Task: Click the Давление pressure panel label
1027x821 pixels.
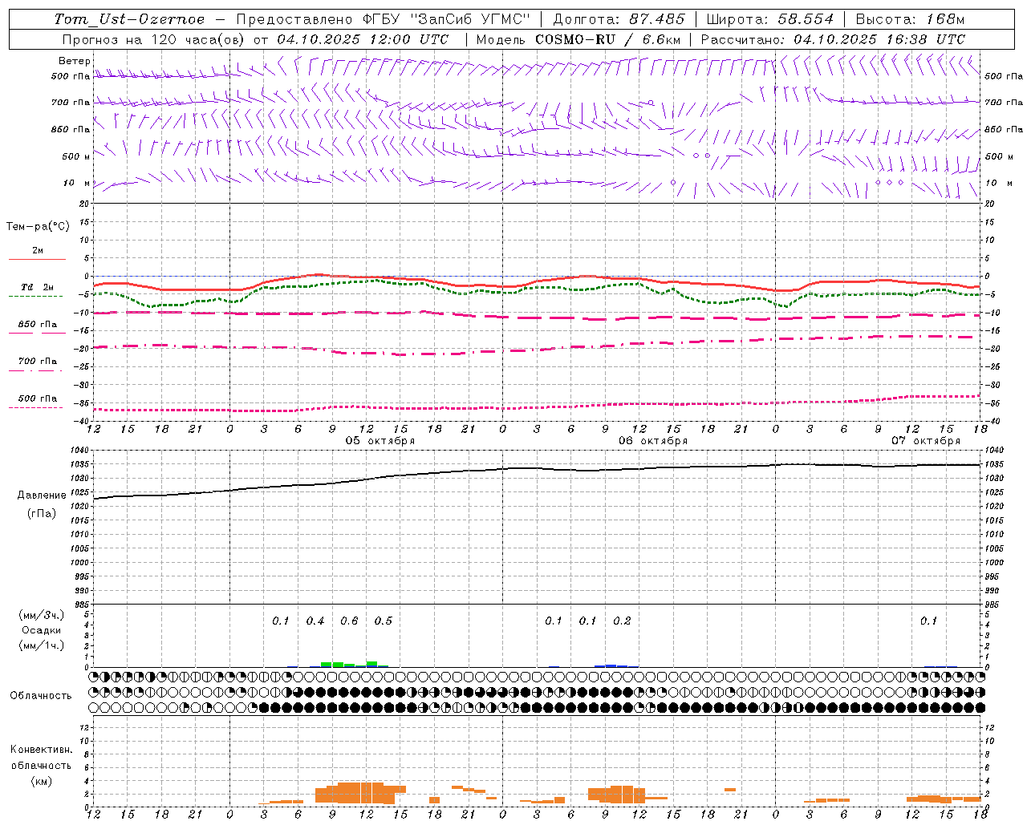Action: [42, 495]
